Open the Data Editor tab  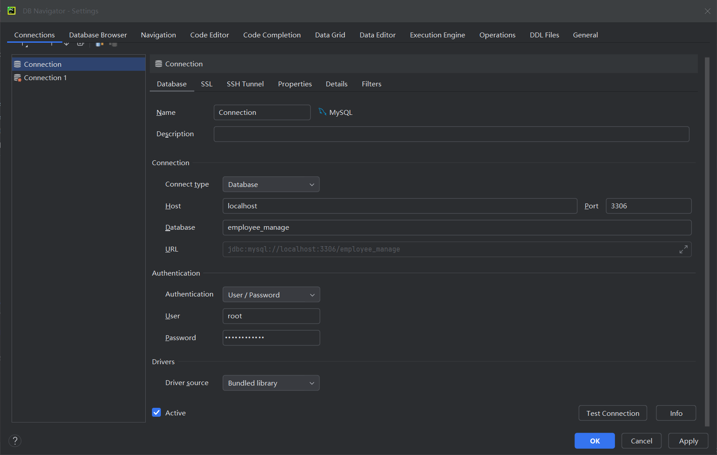pyautogui.click(x=377, y=35)
